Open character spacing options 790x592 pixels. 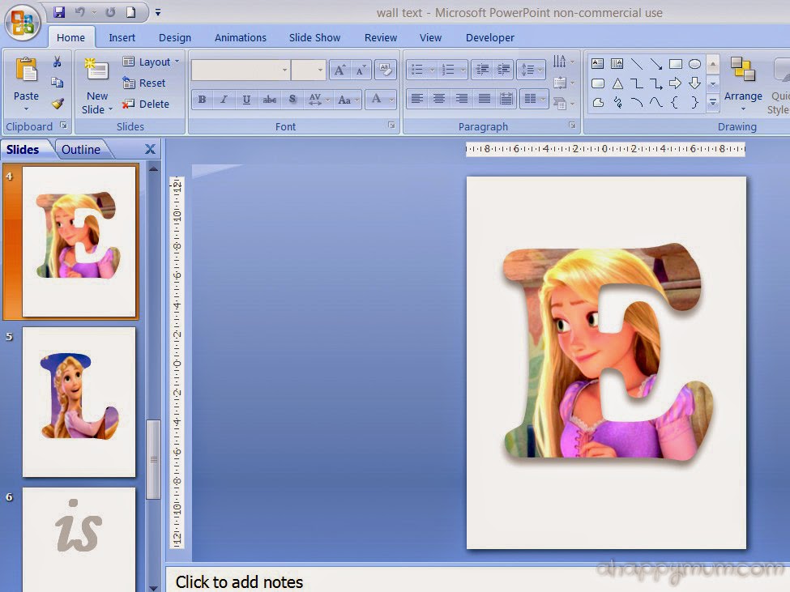pyautogui.click(x=319, y=100)
